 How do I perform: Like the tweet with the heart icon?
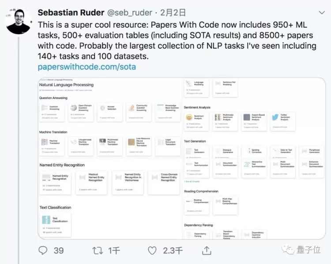[152, 250]
